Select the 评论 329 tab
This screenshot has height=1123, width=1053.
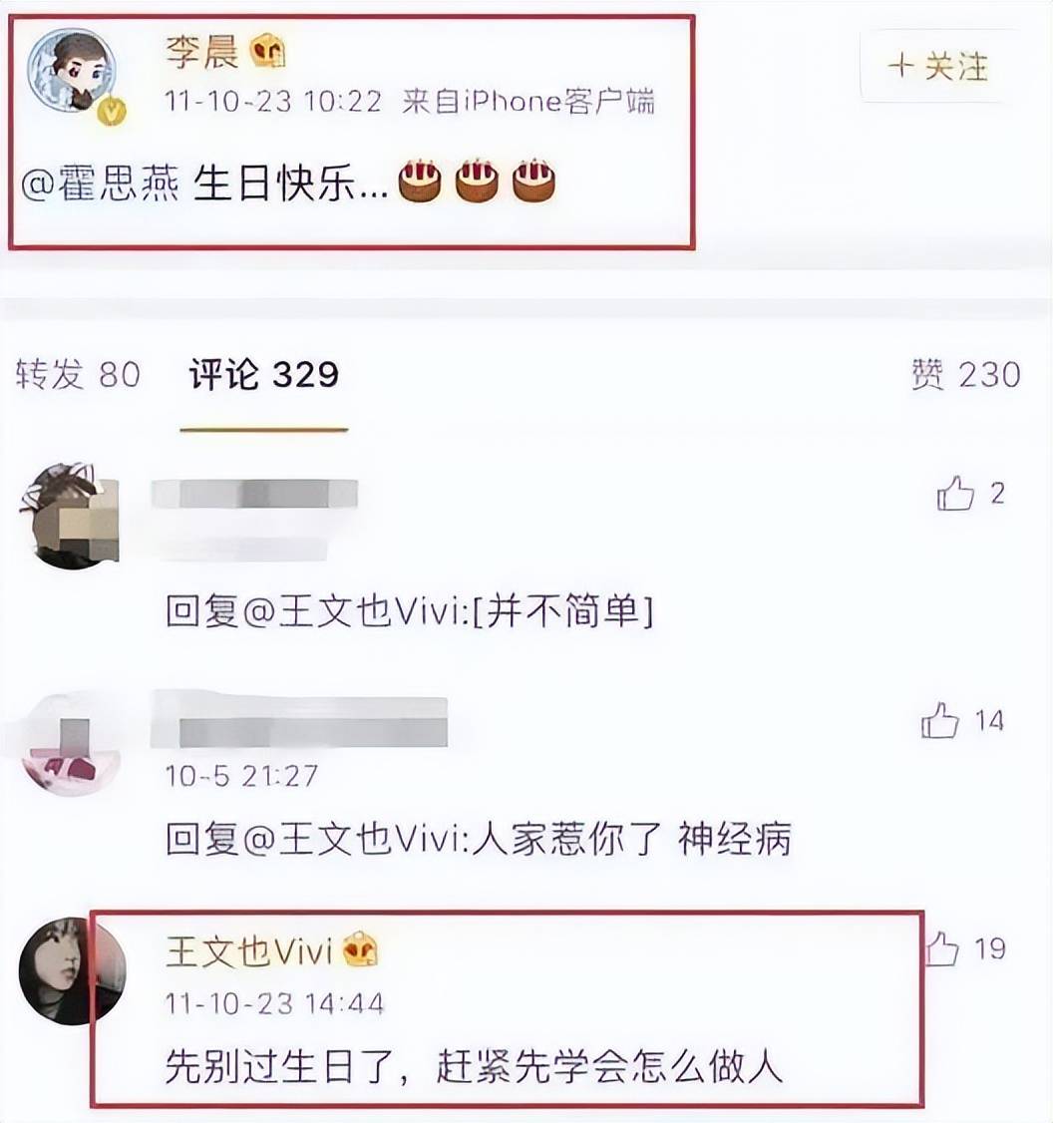(x=263, y=375)
